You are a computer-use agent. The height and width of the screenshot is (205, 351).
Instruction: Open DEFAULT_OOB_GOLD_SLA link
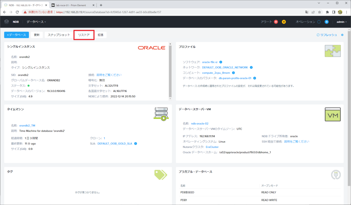click(x=115, y=144)
